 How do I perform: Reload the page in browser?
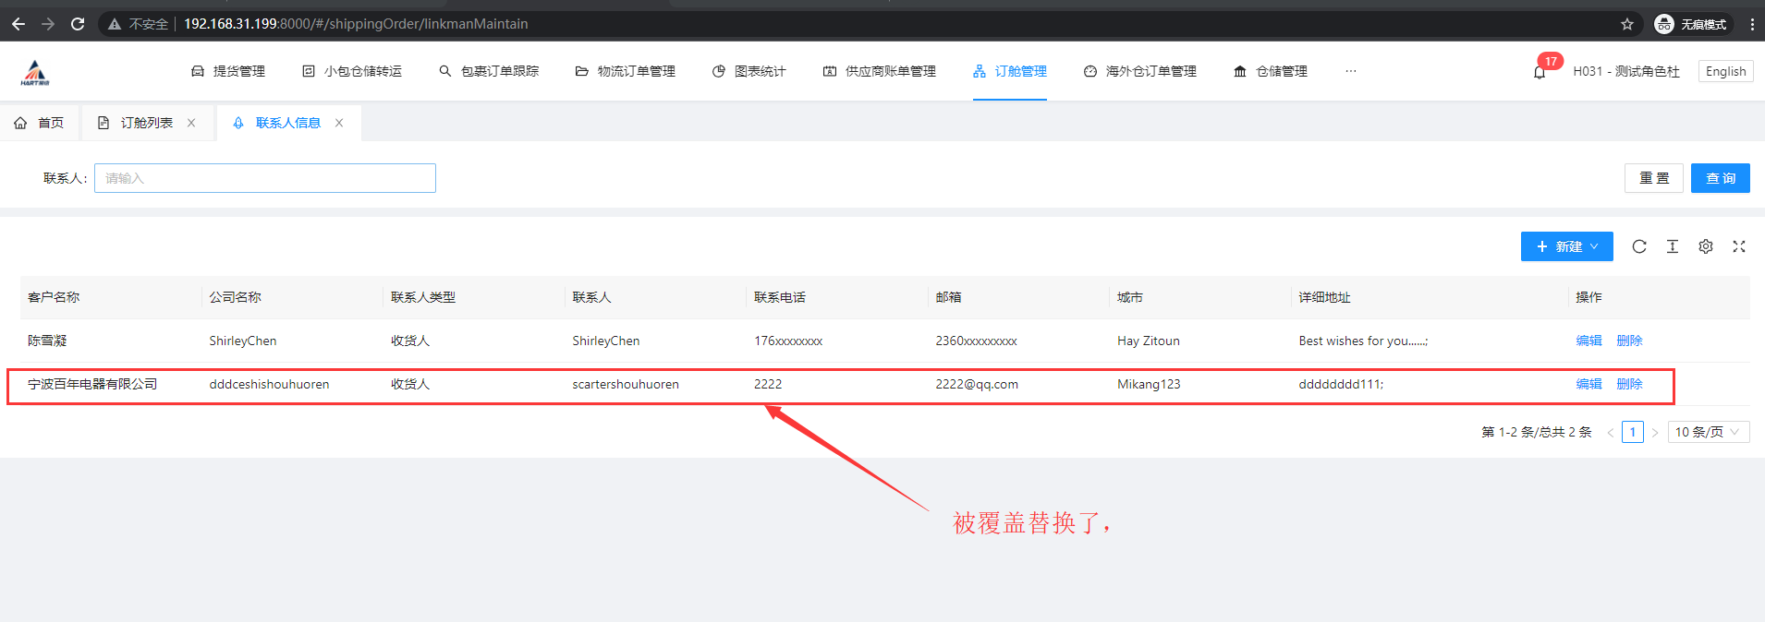pos(78,24)
